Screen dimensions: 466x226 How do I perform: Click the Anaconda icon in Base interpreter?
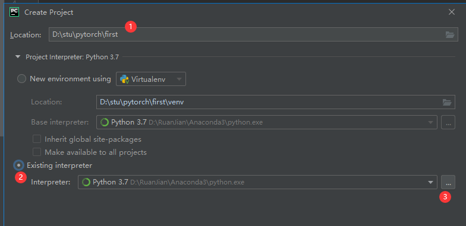coord(105,122)
